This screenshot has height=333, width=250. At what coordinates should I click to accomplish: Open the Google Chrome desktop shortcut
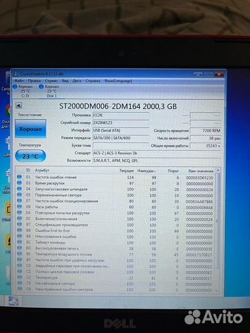(x=8, y=110)
